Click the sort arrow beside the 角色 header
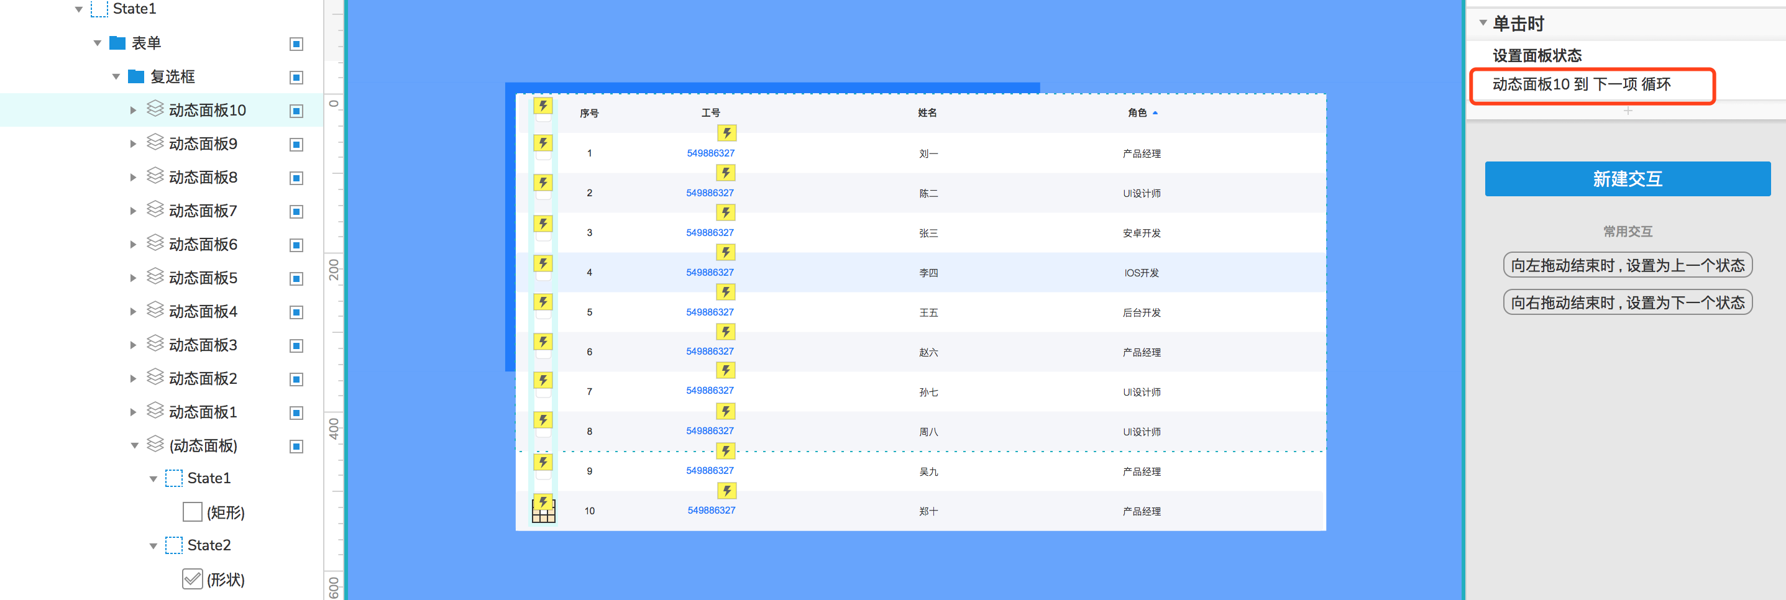This screenshot has width=1786, height=600. tap(1155, 113)
